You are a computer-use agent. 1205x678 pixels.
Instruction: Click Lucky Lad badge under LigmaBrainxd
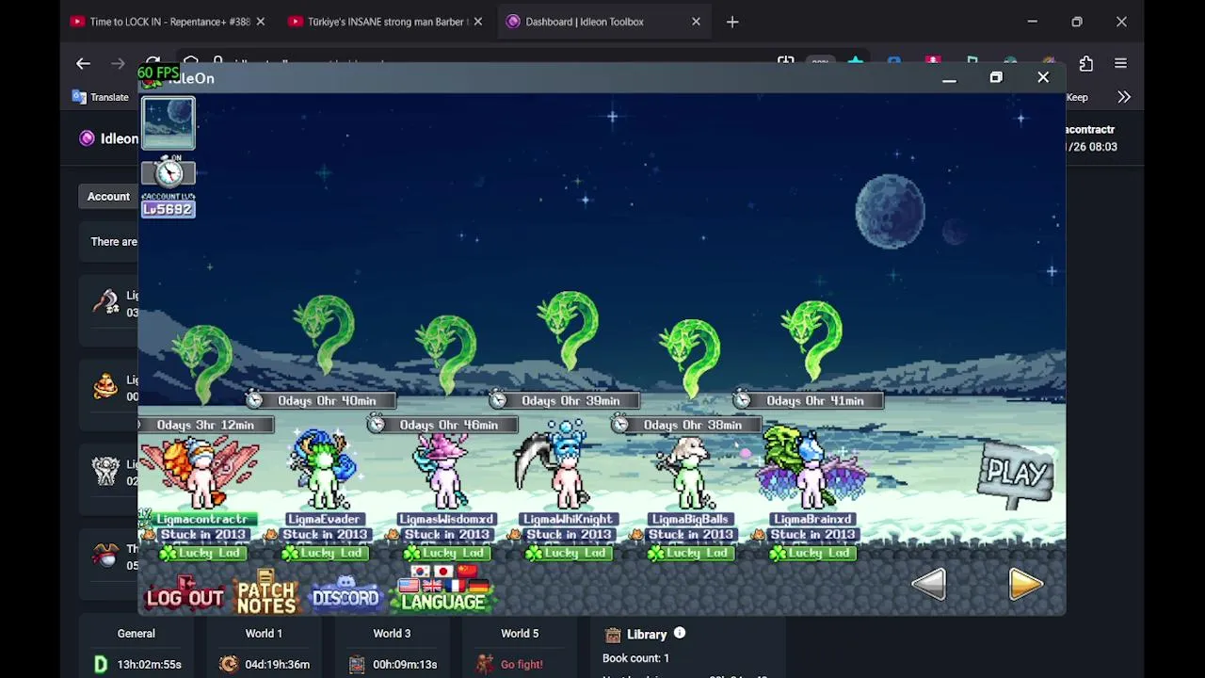[x=811, y=553]
